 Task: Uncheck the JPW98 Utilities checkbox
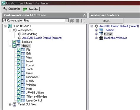pyautogui.click(x=19, y=93)
